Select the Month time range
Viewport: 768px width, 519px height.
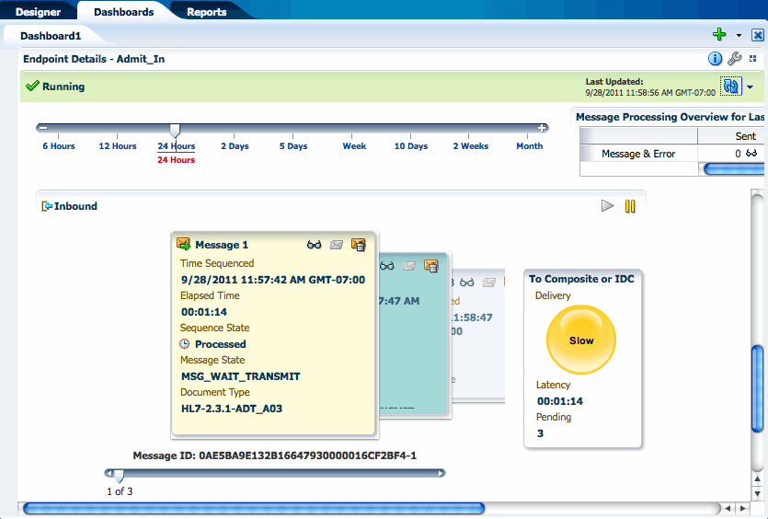coord(530,146)
